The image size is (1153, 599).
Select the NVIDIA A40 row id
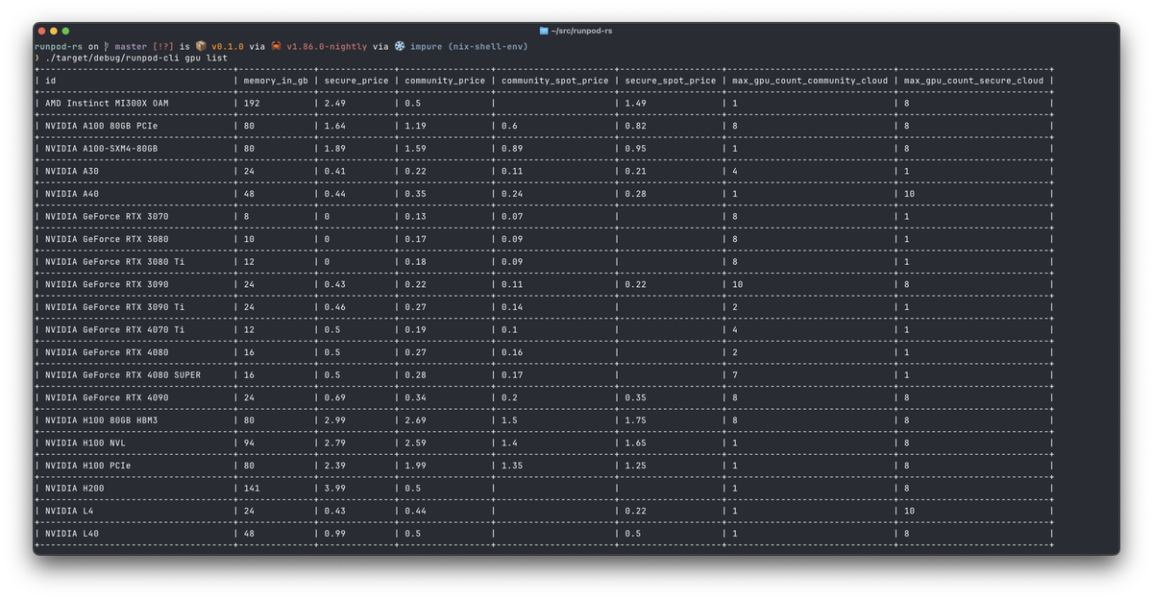(72, 194)
